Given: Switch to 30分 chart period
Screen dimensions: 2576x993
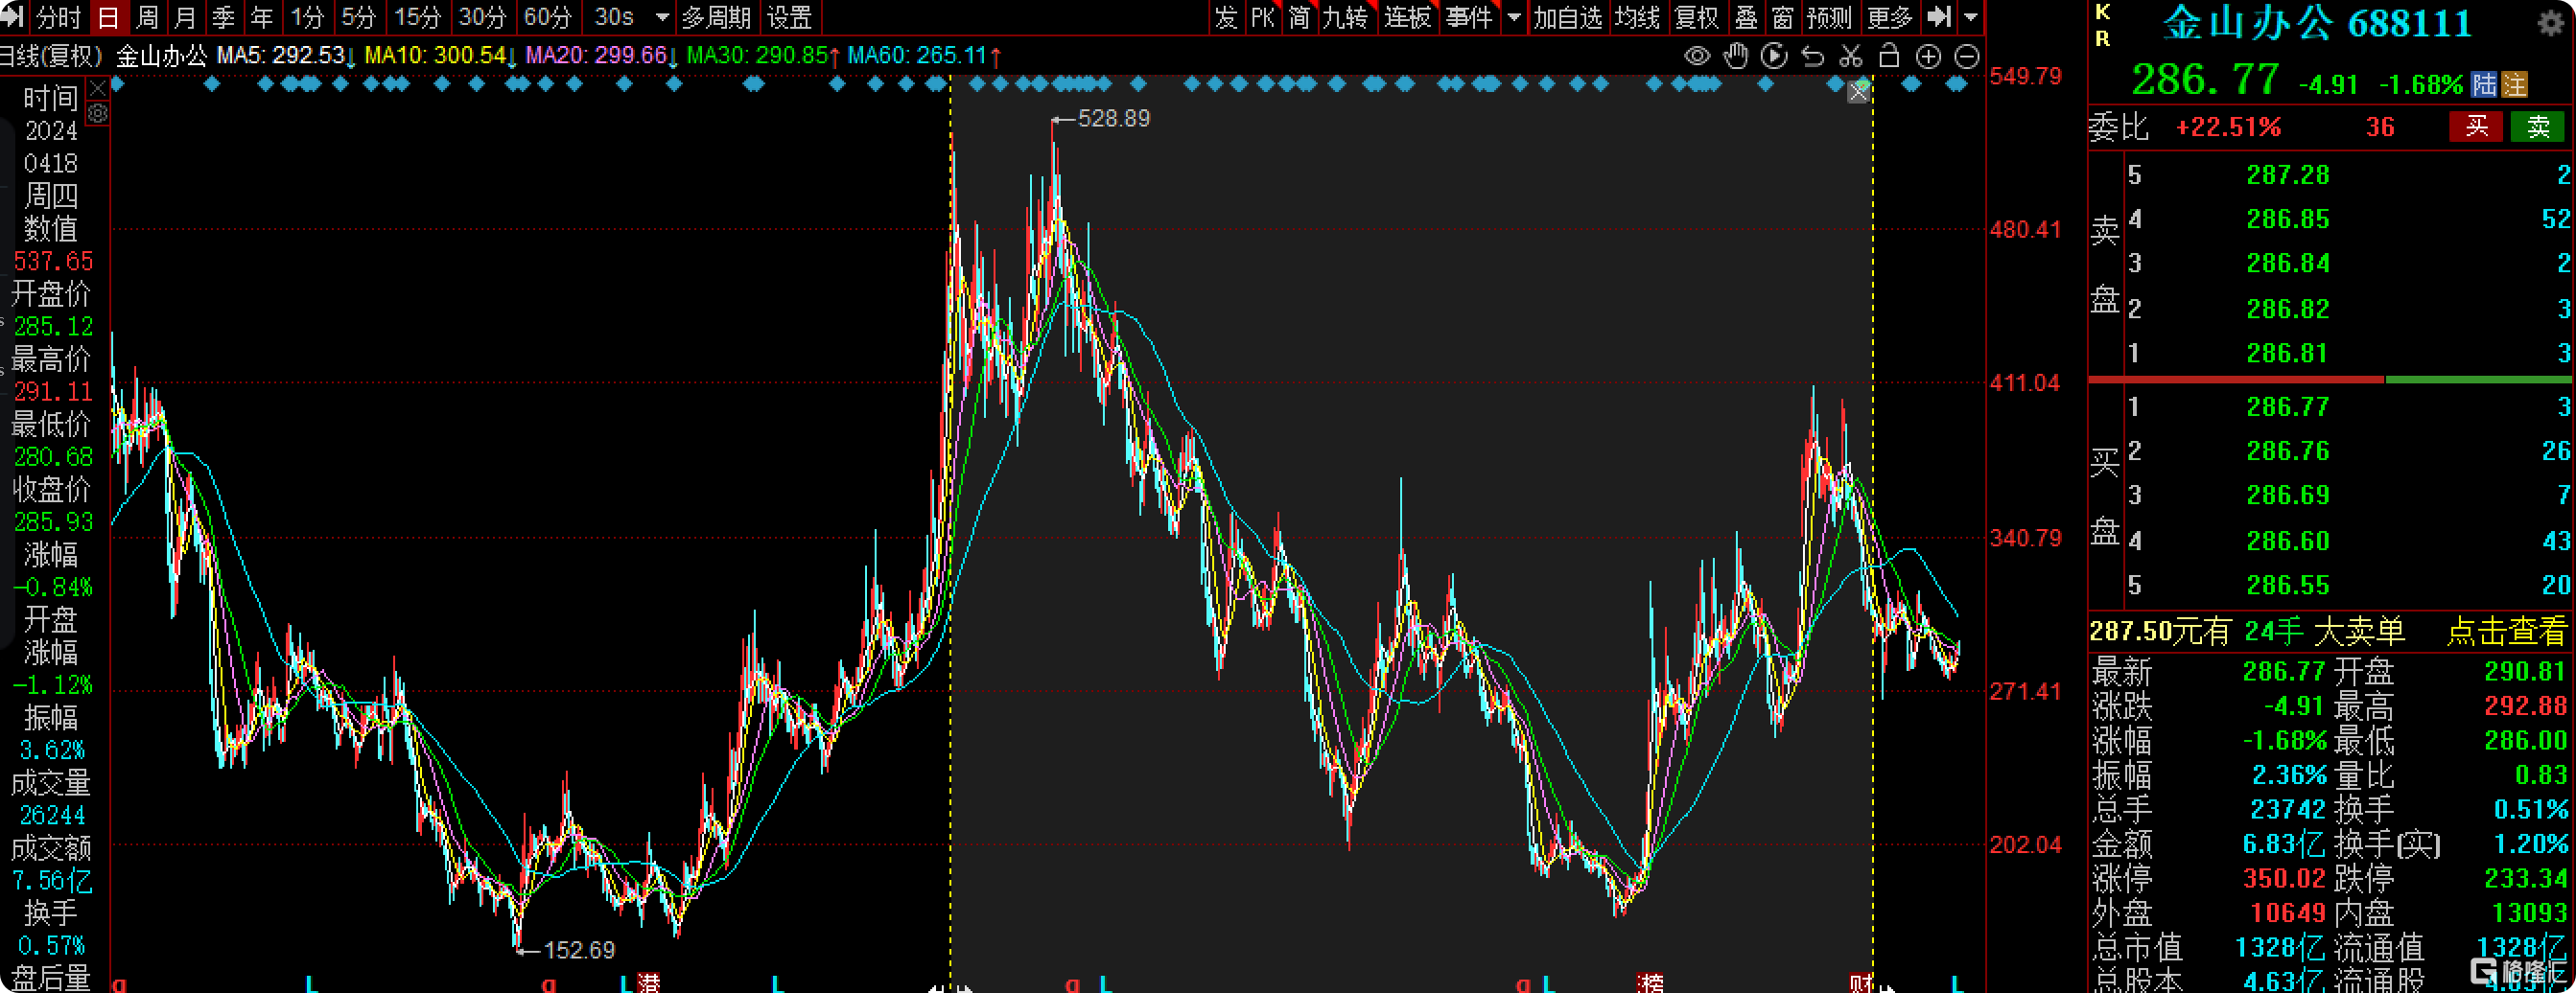Looking at the screenshot, I should click(482, 17).
